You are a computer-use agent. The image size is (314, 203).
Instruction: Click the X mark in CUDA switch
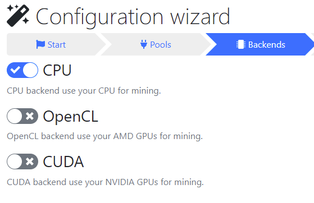(30, 162)
